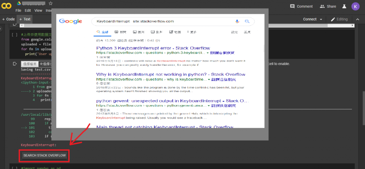Screen dimensions: 365x169
Task: Expand the left sidebar panel toggle
Action: point(1,29)
